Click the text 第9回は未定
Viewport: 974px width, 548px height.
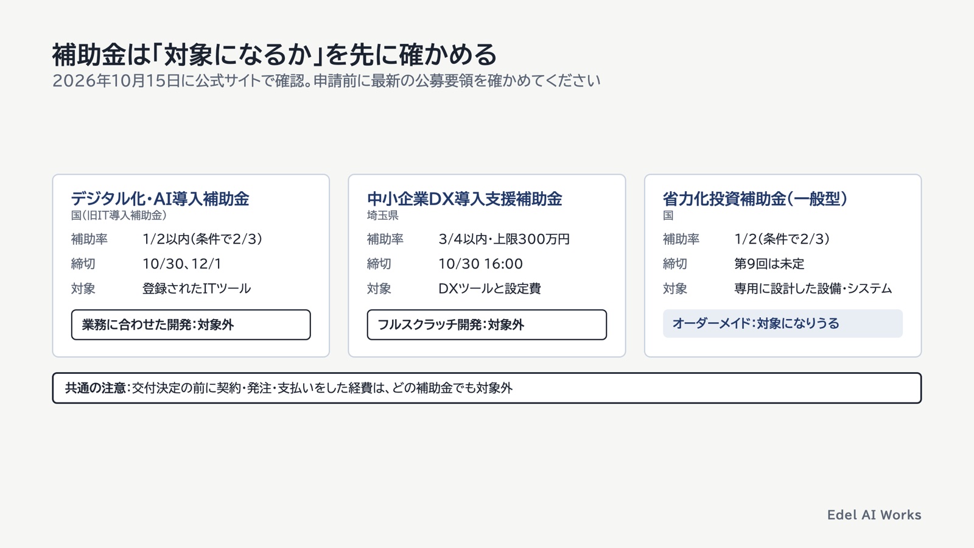(769, 264)
